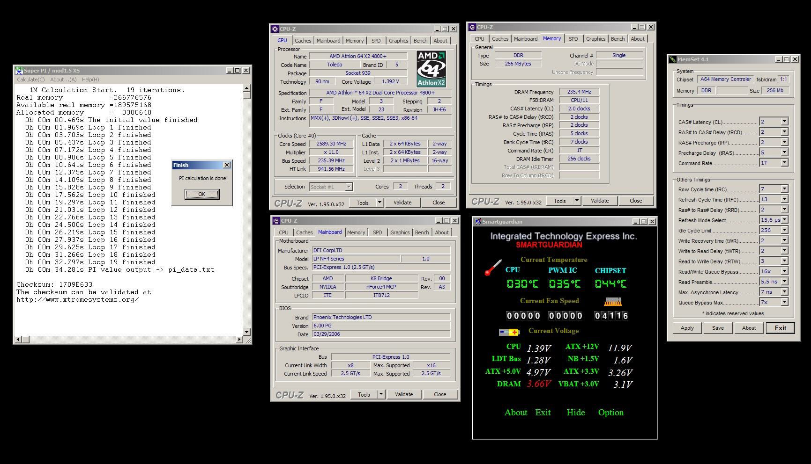811x464 pixels.
Task: Click OK in the Finish dialog
Action: coord(202,194)
